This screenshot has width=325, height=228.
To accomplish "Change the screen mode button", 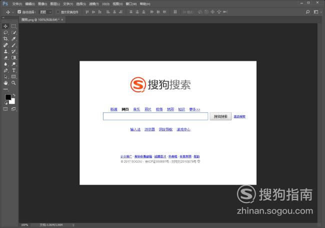I will point(13,109).
